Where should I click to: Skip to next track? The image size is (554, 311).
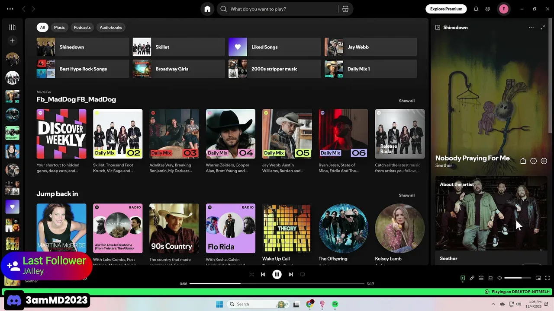291,274
